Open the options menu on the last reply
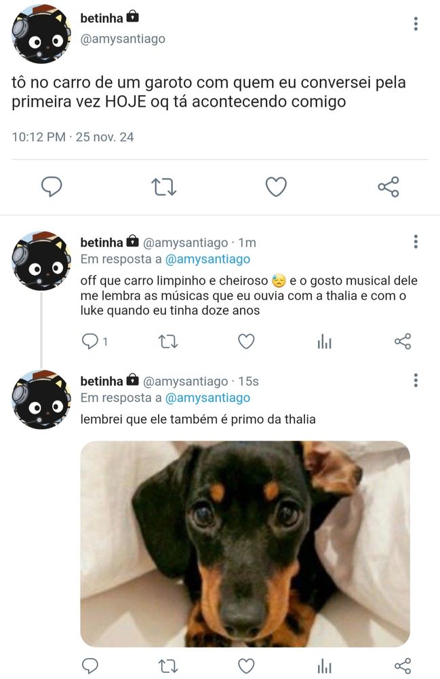The width and height of the screenshot is (440, 679). pos(414,380)
